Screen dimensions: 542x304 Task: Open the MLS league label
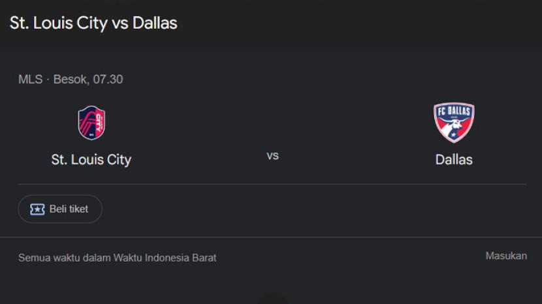[30, 80]
